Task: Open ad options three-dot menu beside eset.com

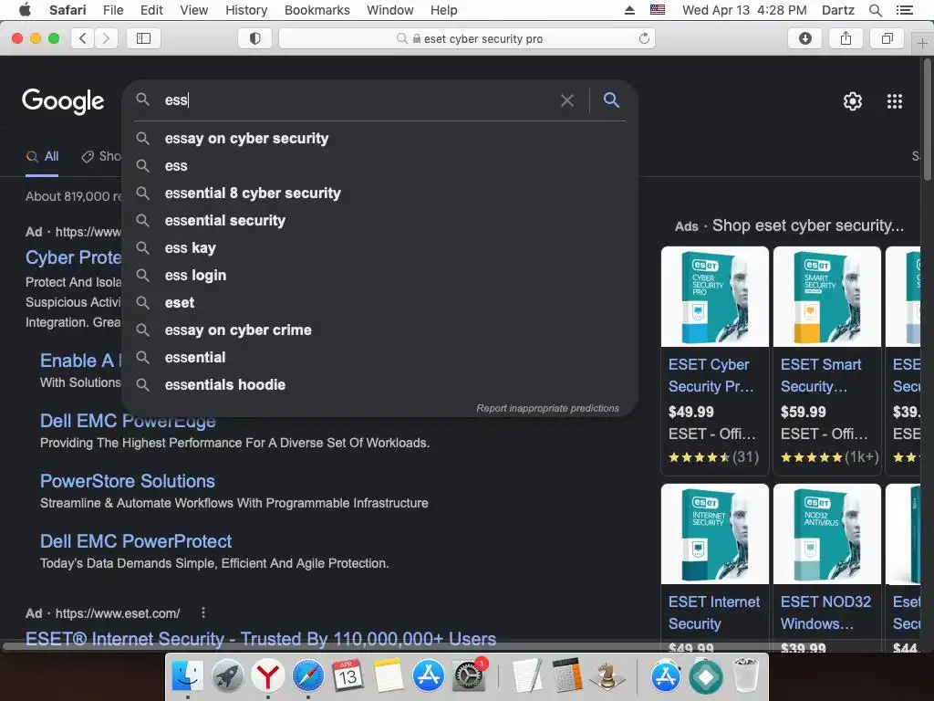Action: pyautogui.click(x=203, y=612)
